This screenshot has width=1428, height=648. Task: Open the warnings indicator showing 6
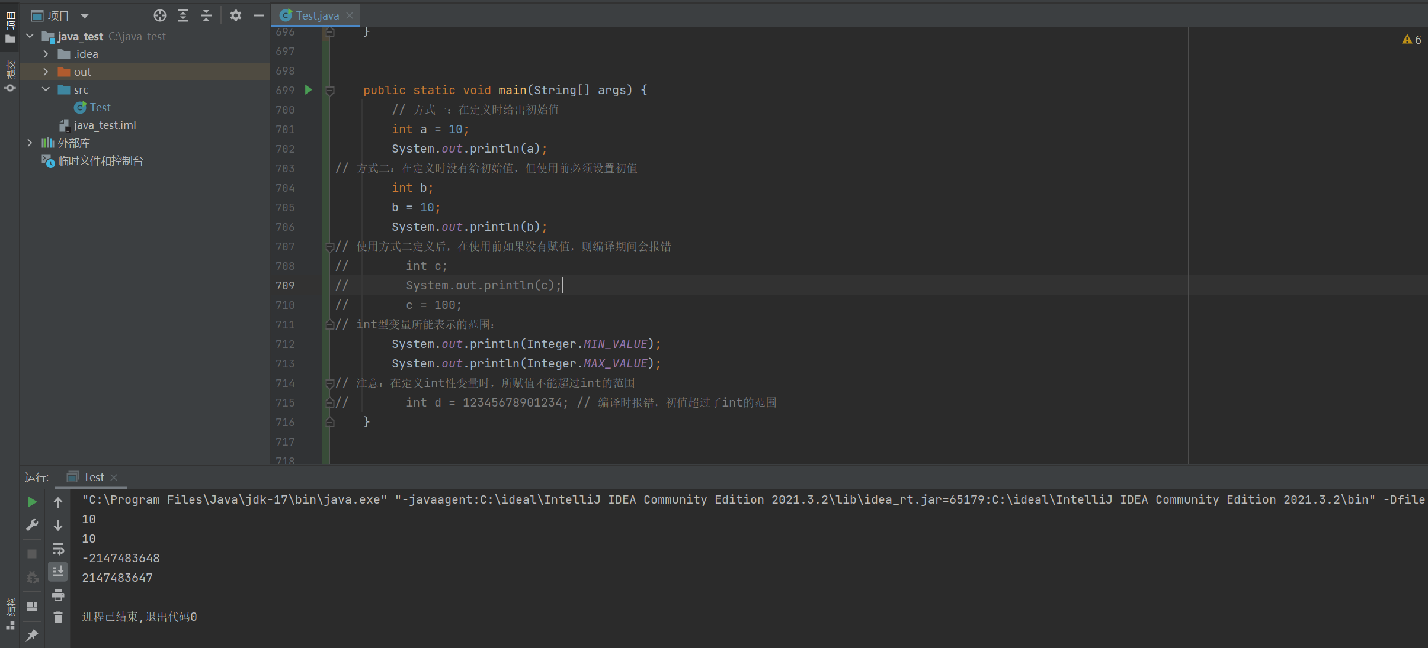coord(1411,40)
